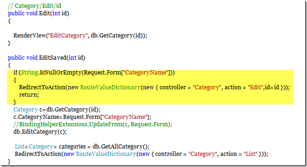Click the List<Category> type declaration
The width and height of the screenshot is (307, 167).
tap(36, 147)
